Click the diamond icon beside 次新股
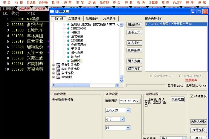The image size is (209, 139). (x=68, y=61)
